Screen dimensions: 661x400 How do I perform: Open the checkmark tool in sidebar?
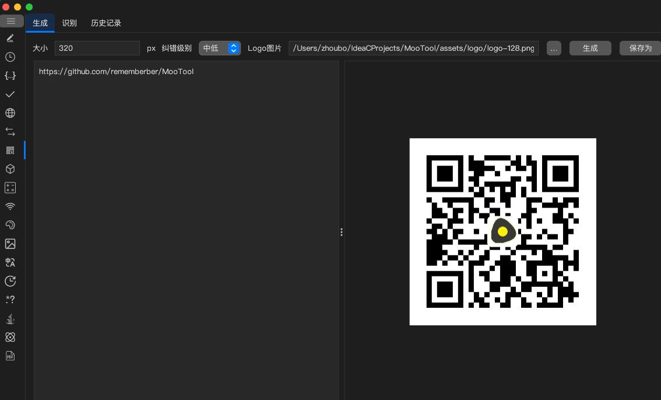10,94
